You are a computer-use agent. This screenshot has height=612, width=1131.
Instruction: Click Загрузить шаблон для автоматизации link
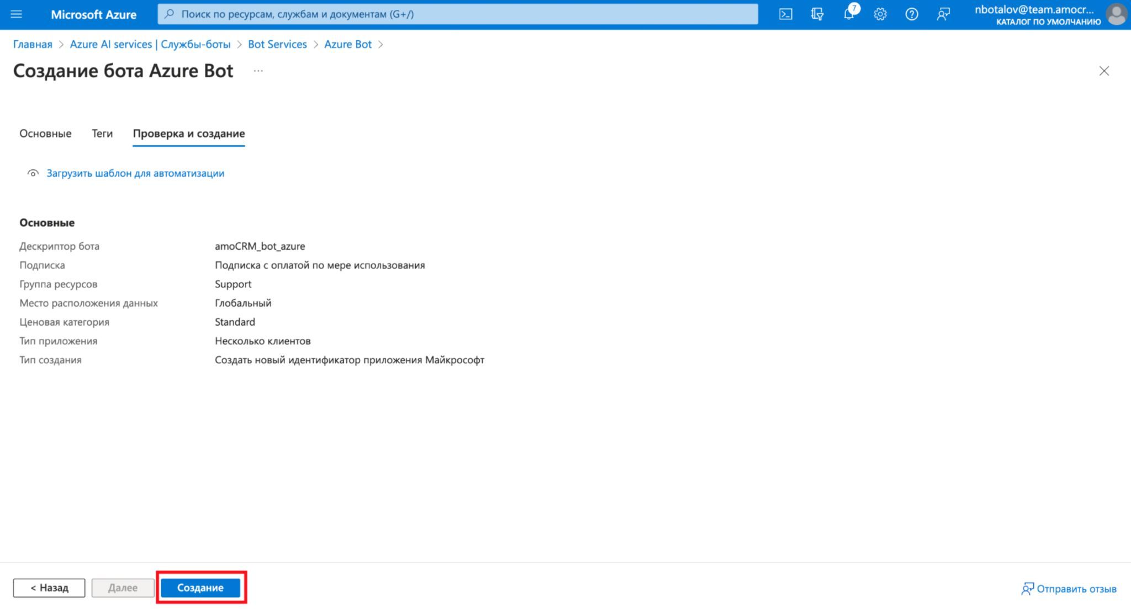point(135,173)
